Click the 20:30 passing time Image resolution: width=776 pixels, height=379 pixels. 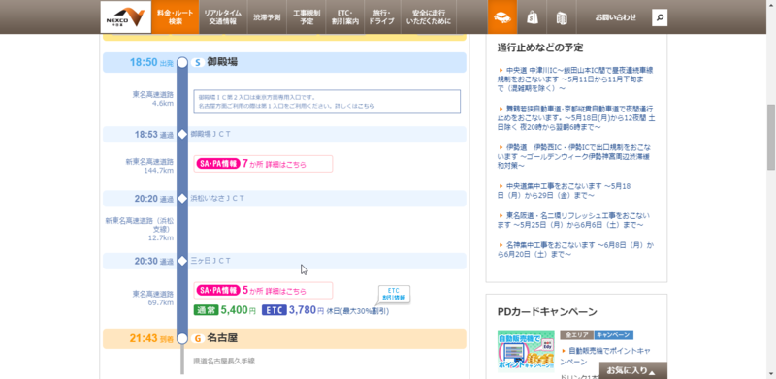[146, 261]
